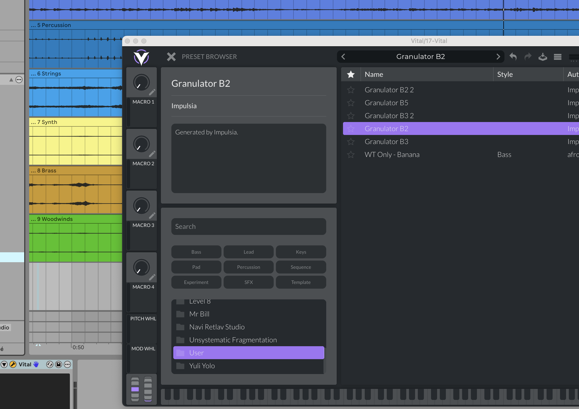Click the hot-swap arrows icon on Vital device

tap(50, 364)
